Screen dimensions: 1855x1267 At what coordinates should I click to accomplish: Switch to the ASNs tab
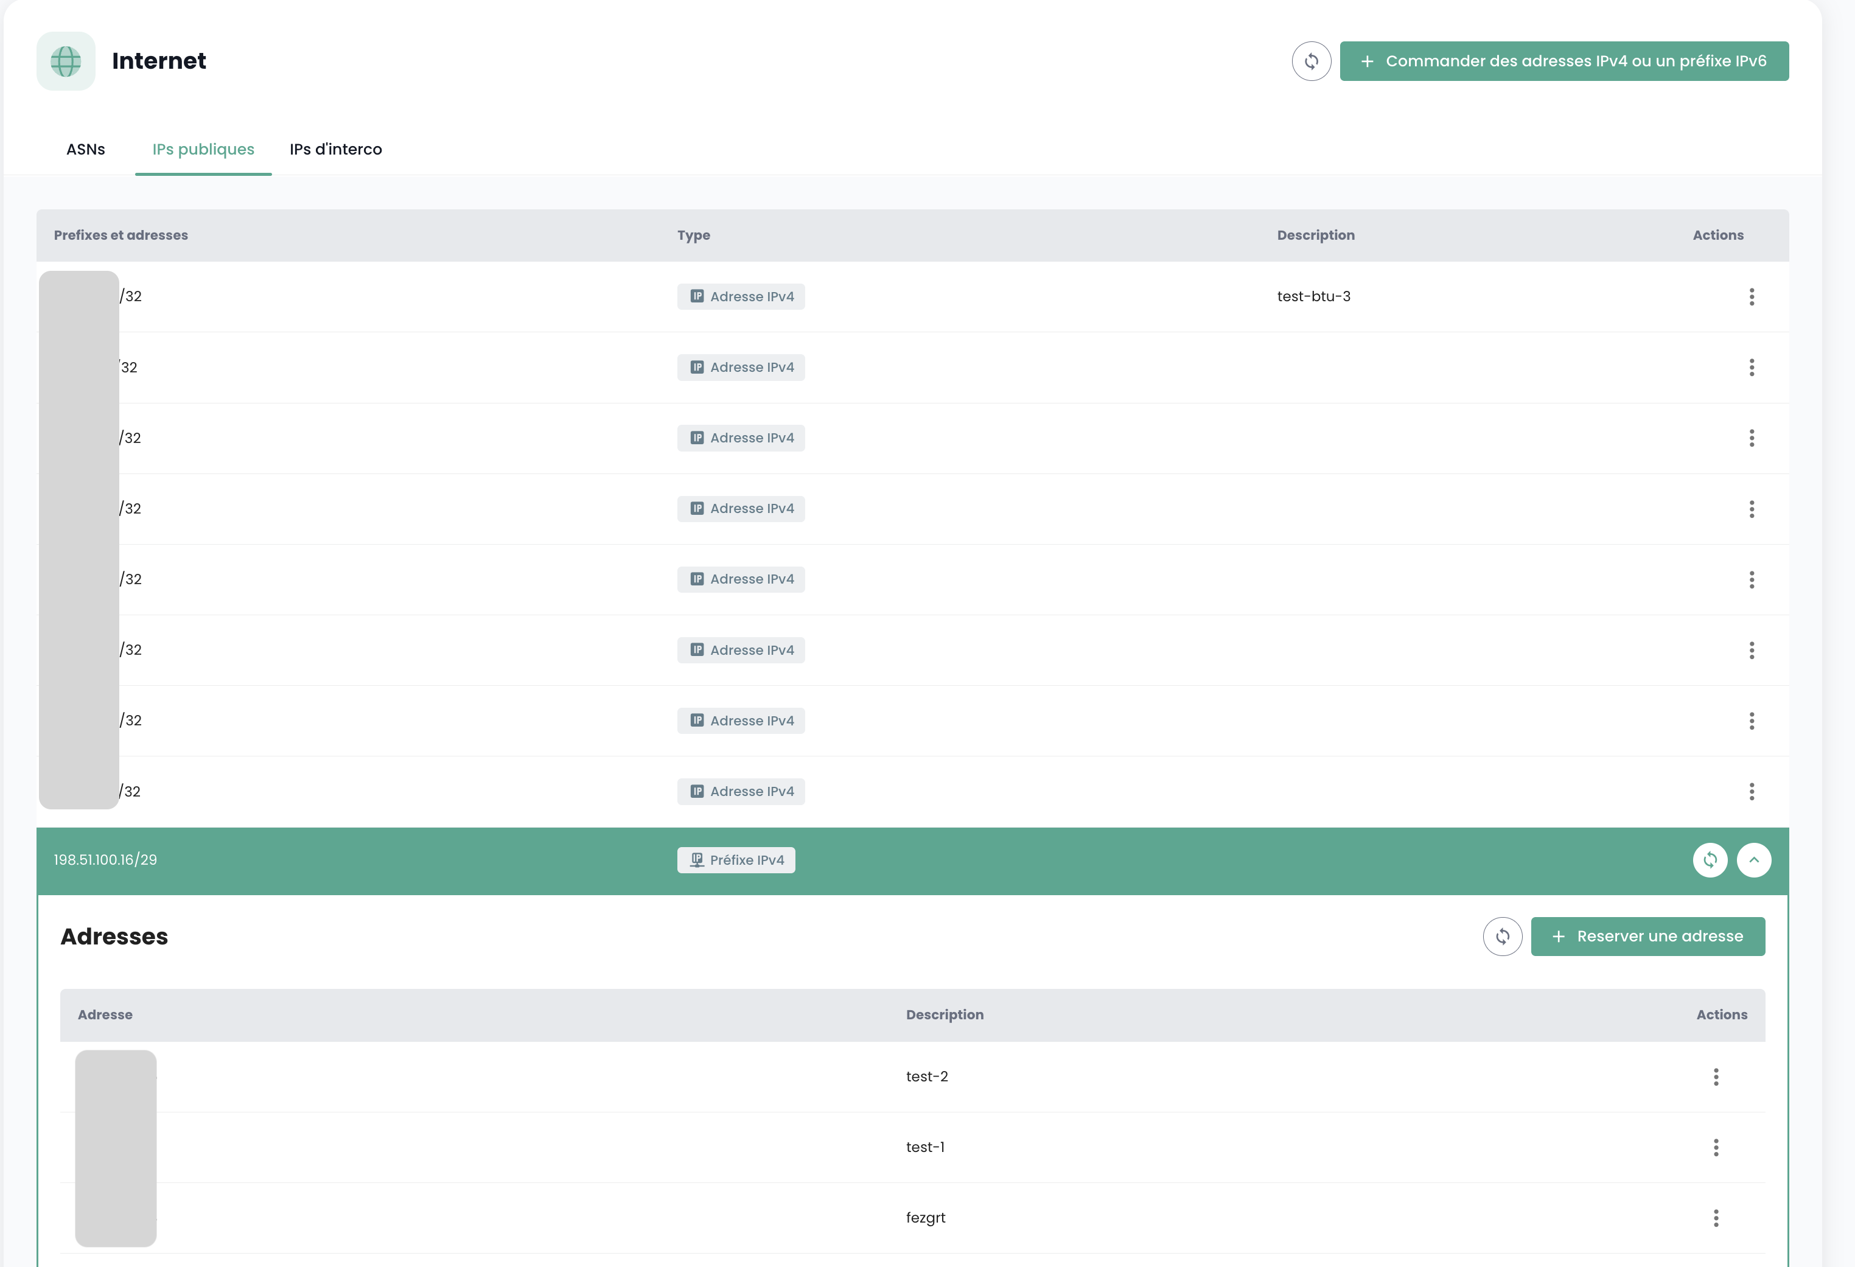pyautogui.click(x=85, y=149)
